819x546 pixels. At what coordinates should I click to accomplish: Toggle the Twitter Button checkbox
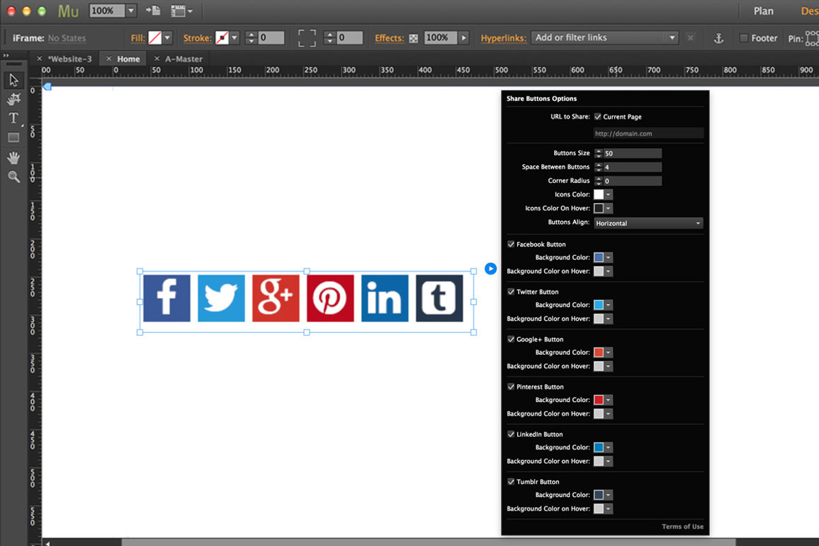[x=511, y=291]
